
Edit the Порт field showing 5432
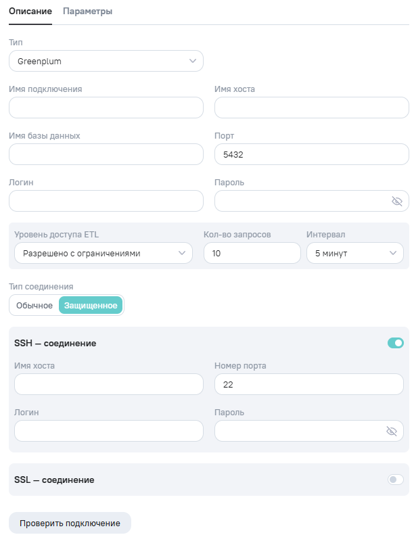311,154
